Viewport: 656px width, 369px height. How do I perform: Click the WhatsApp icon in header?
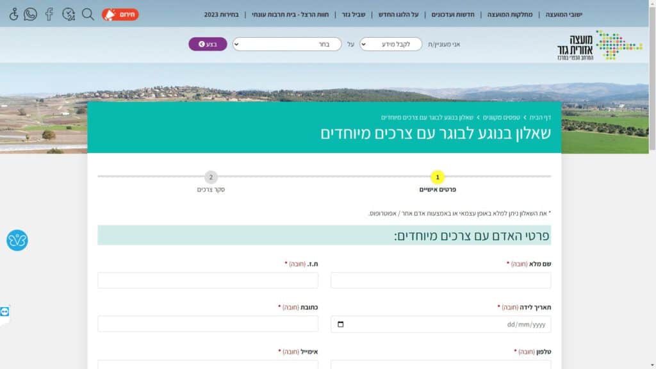(30, 14)
